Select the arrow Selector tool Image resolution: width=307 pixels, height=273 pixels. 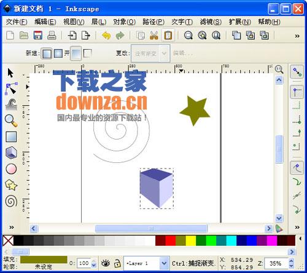click(x=10, y=73)
